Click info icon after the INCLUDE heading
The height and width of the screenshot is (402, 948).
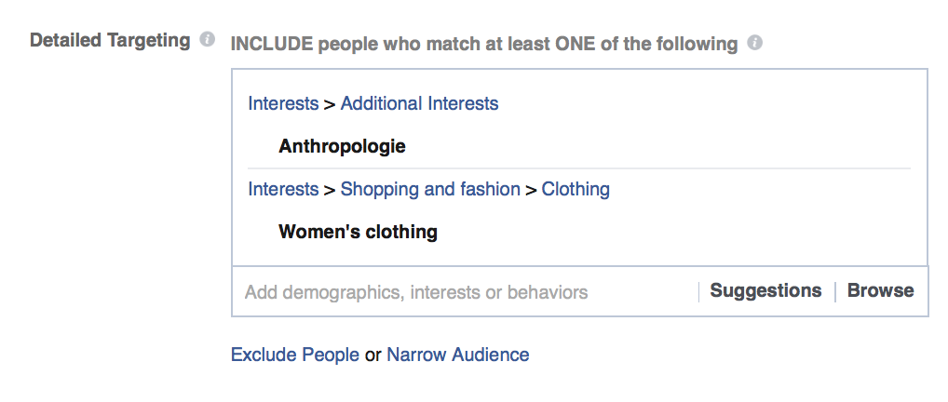click(755, 43)
